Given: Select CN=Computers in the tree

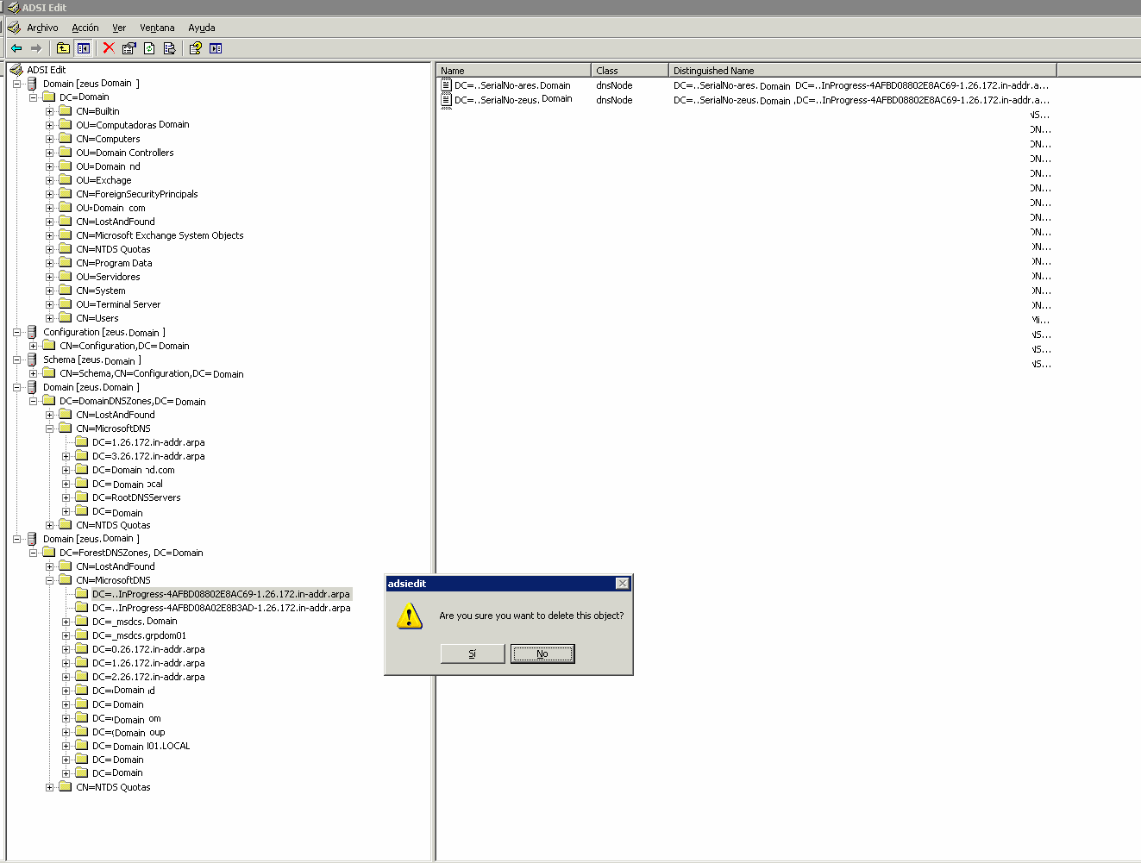Looking at the screenshot, I should (x=108, y=139).
